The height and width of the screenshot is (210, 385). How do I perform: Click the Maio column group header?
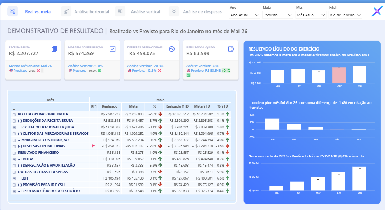tap(160, 100)
